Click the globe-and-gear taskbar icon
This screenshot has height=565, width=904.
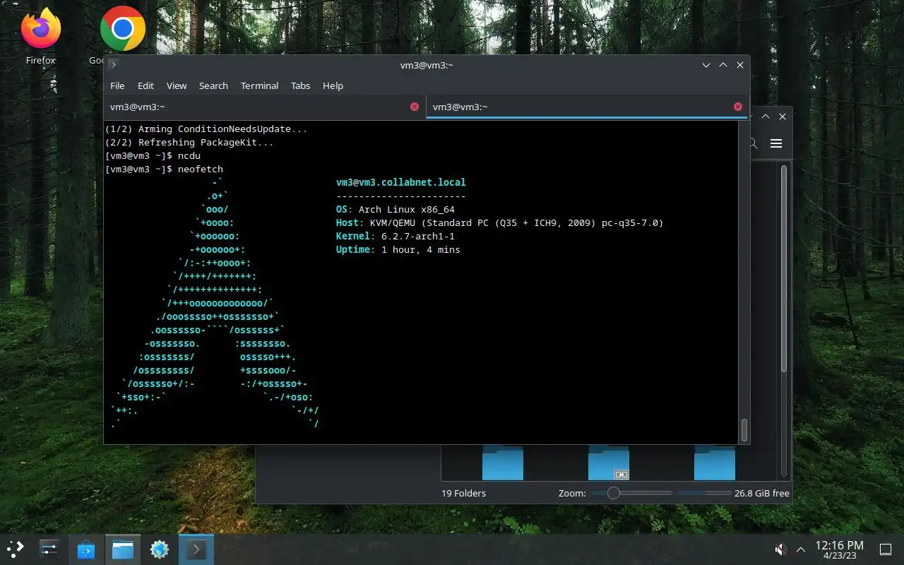click(x=160, y=549)
